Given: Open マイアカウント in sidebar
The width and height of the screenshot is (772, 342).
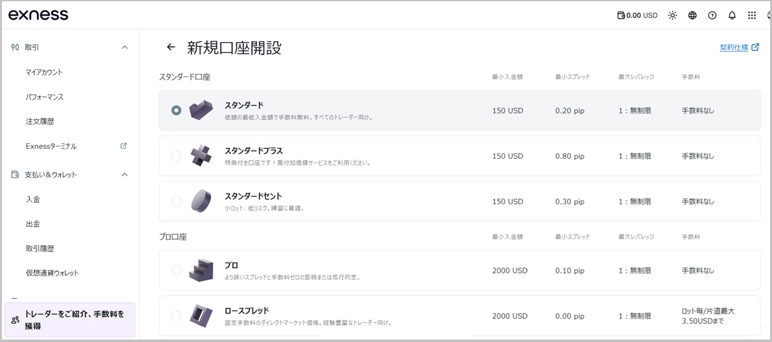Looking at the screenshot, I should point(44,72).
